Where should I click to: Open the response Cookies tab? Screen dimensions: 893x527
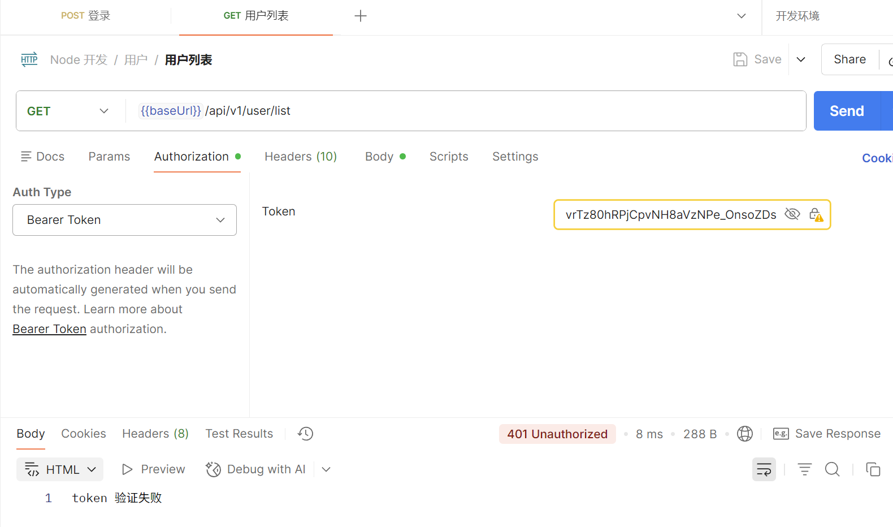(84, 434)
